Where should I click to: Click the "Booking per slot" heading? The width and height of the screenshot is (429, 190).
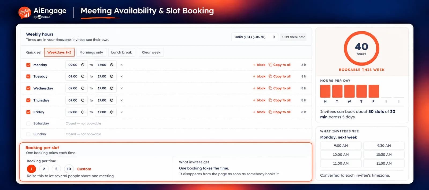[42, 148]
